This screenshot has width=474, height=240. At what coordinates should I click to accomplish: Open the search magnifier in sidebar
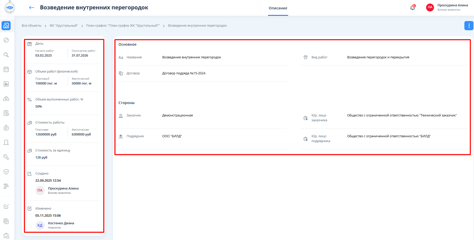[x=6, y=55]
